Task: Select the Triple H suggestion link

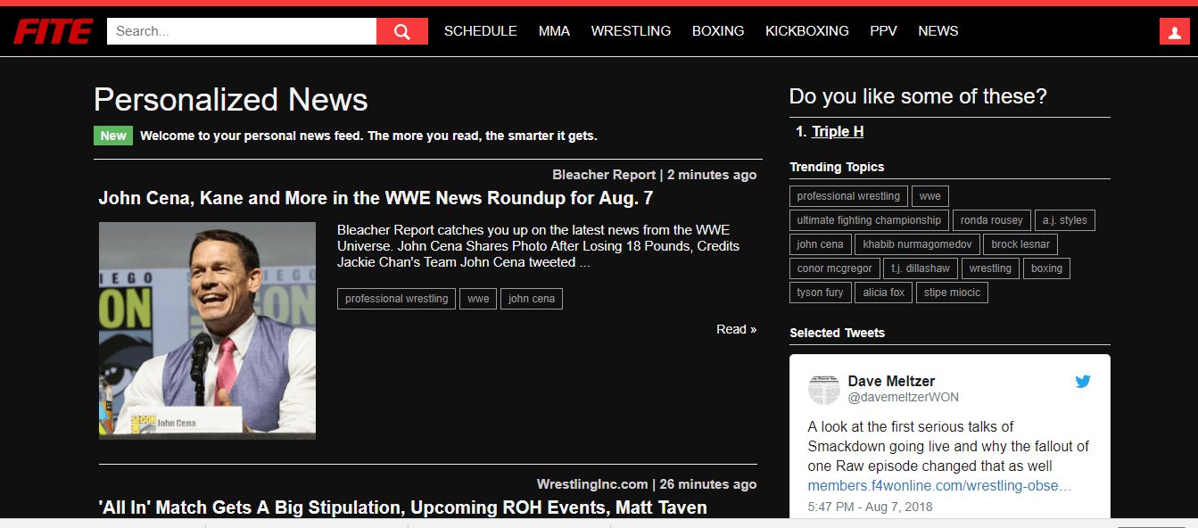Action: click(x=838, y=132)
